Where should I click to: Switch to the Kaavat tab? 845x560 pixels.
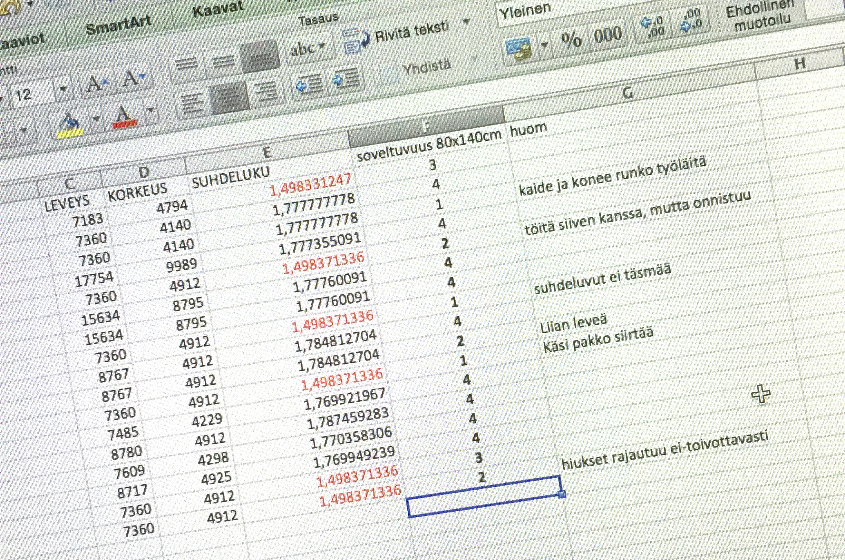tap(218, 10)
